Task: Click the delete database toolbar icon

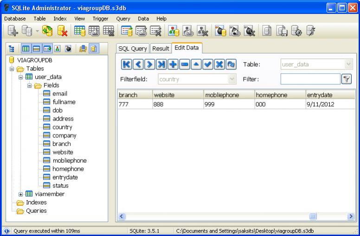Action: pos(62,31)
